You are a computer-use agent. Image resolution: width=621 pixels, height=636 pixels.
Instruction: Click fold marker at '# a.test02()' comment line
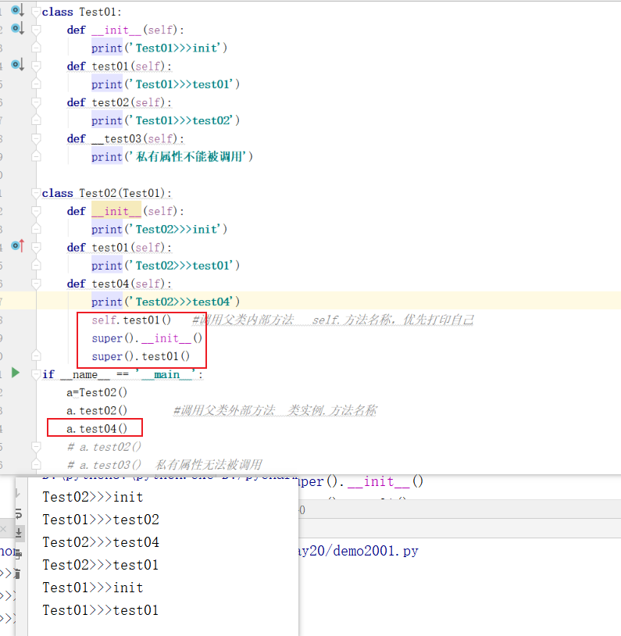coord(36,447)
